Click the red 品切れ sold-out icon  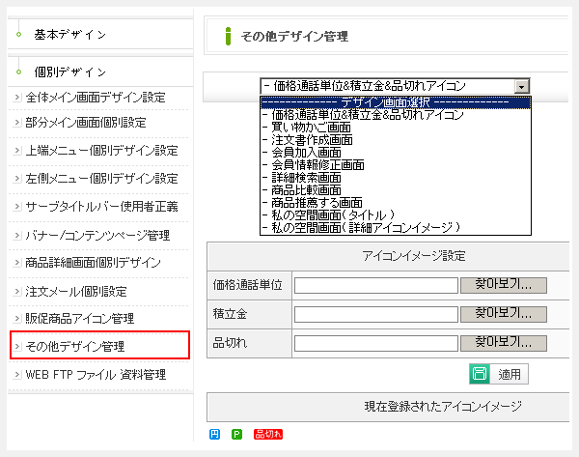point(267,435)
